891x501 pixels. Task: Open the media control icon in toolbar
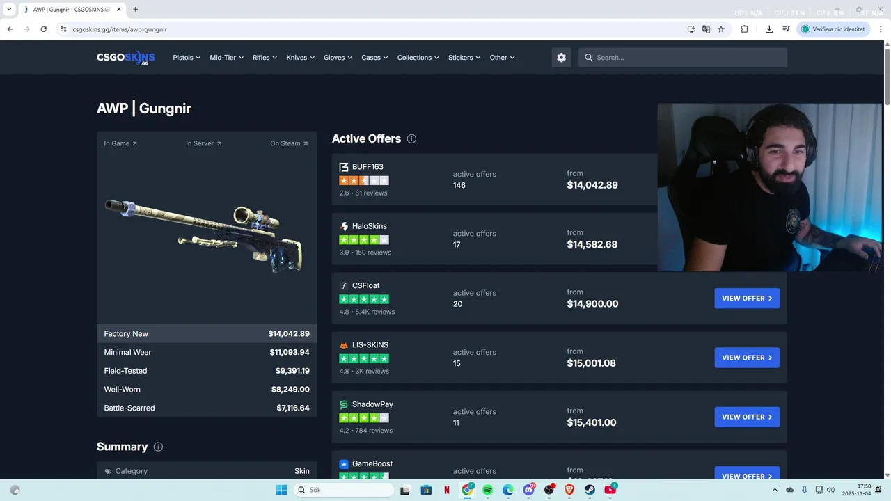pos(786,29)
